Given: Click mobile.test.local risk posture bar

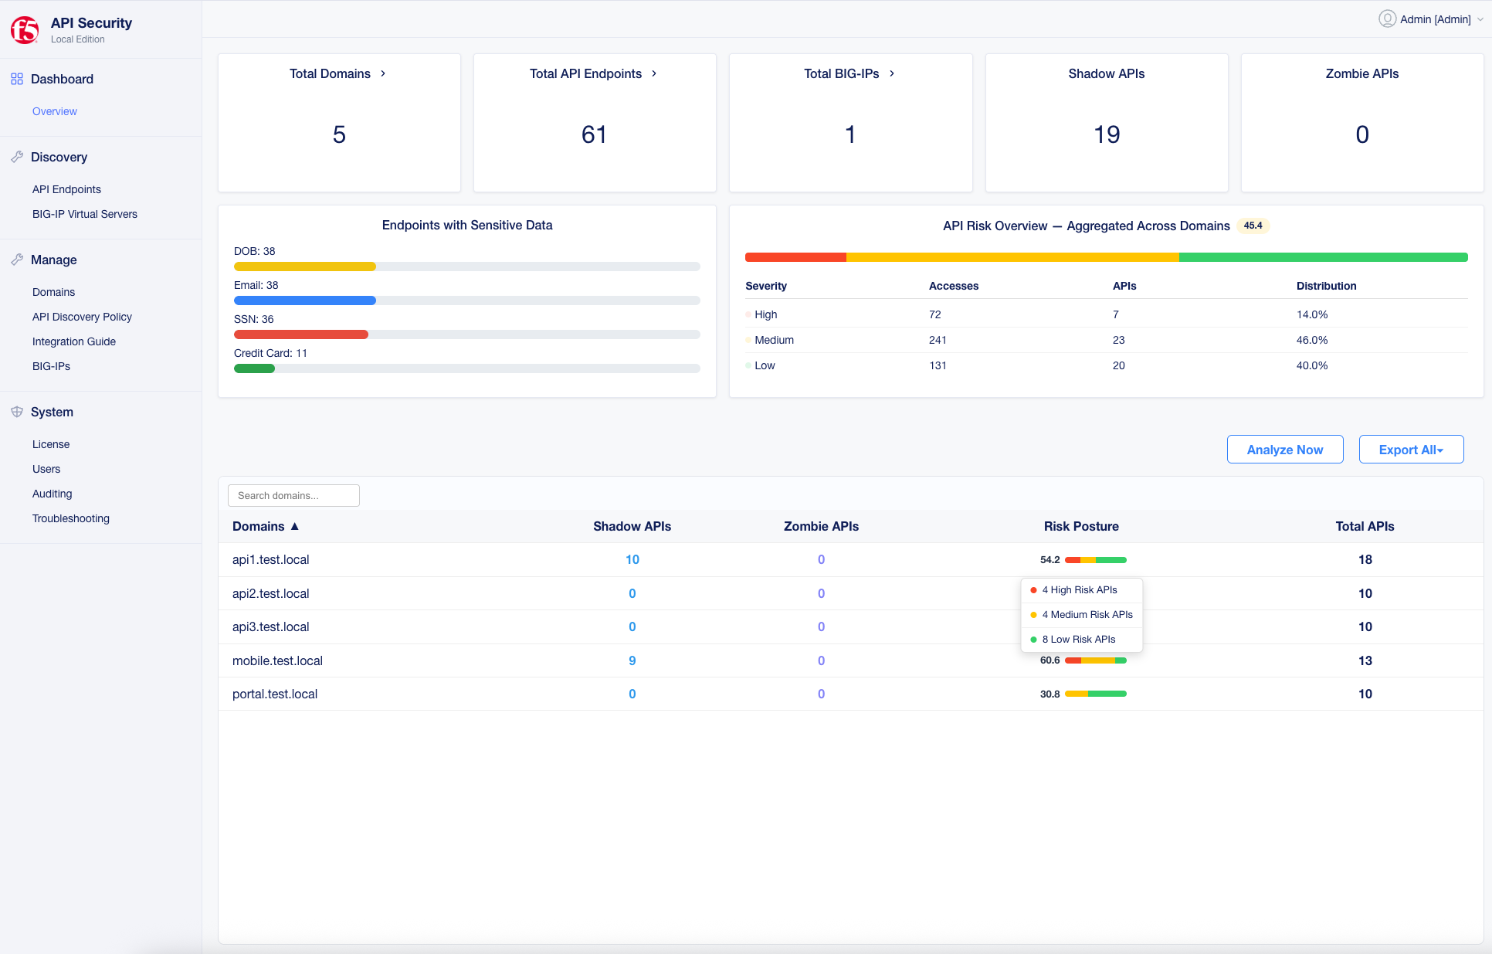Looking at the screenshot, I should click(x=1095, y=660).
